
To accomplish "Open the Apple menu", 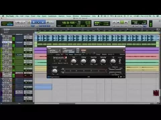I will tap(3, 16).
